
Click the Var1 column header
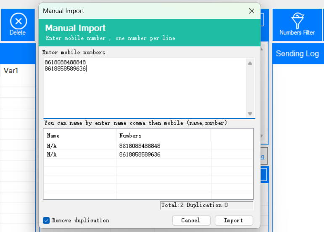(x=11, y=70)
